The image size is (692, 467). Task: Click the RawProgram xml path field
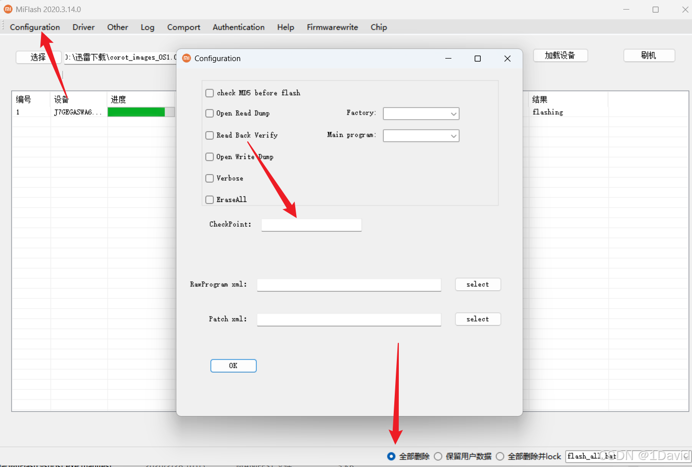[x=349, y=285]
